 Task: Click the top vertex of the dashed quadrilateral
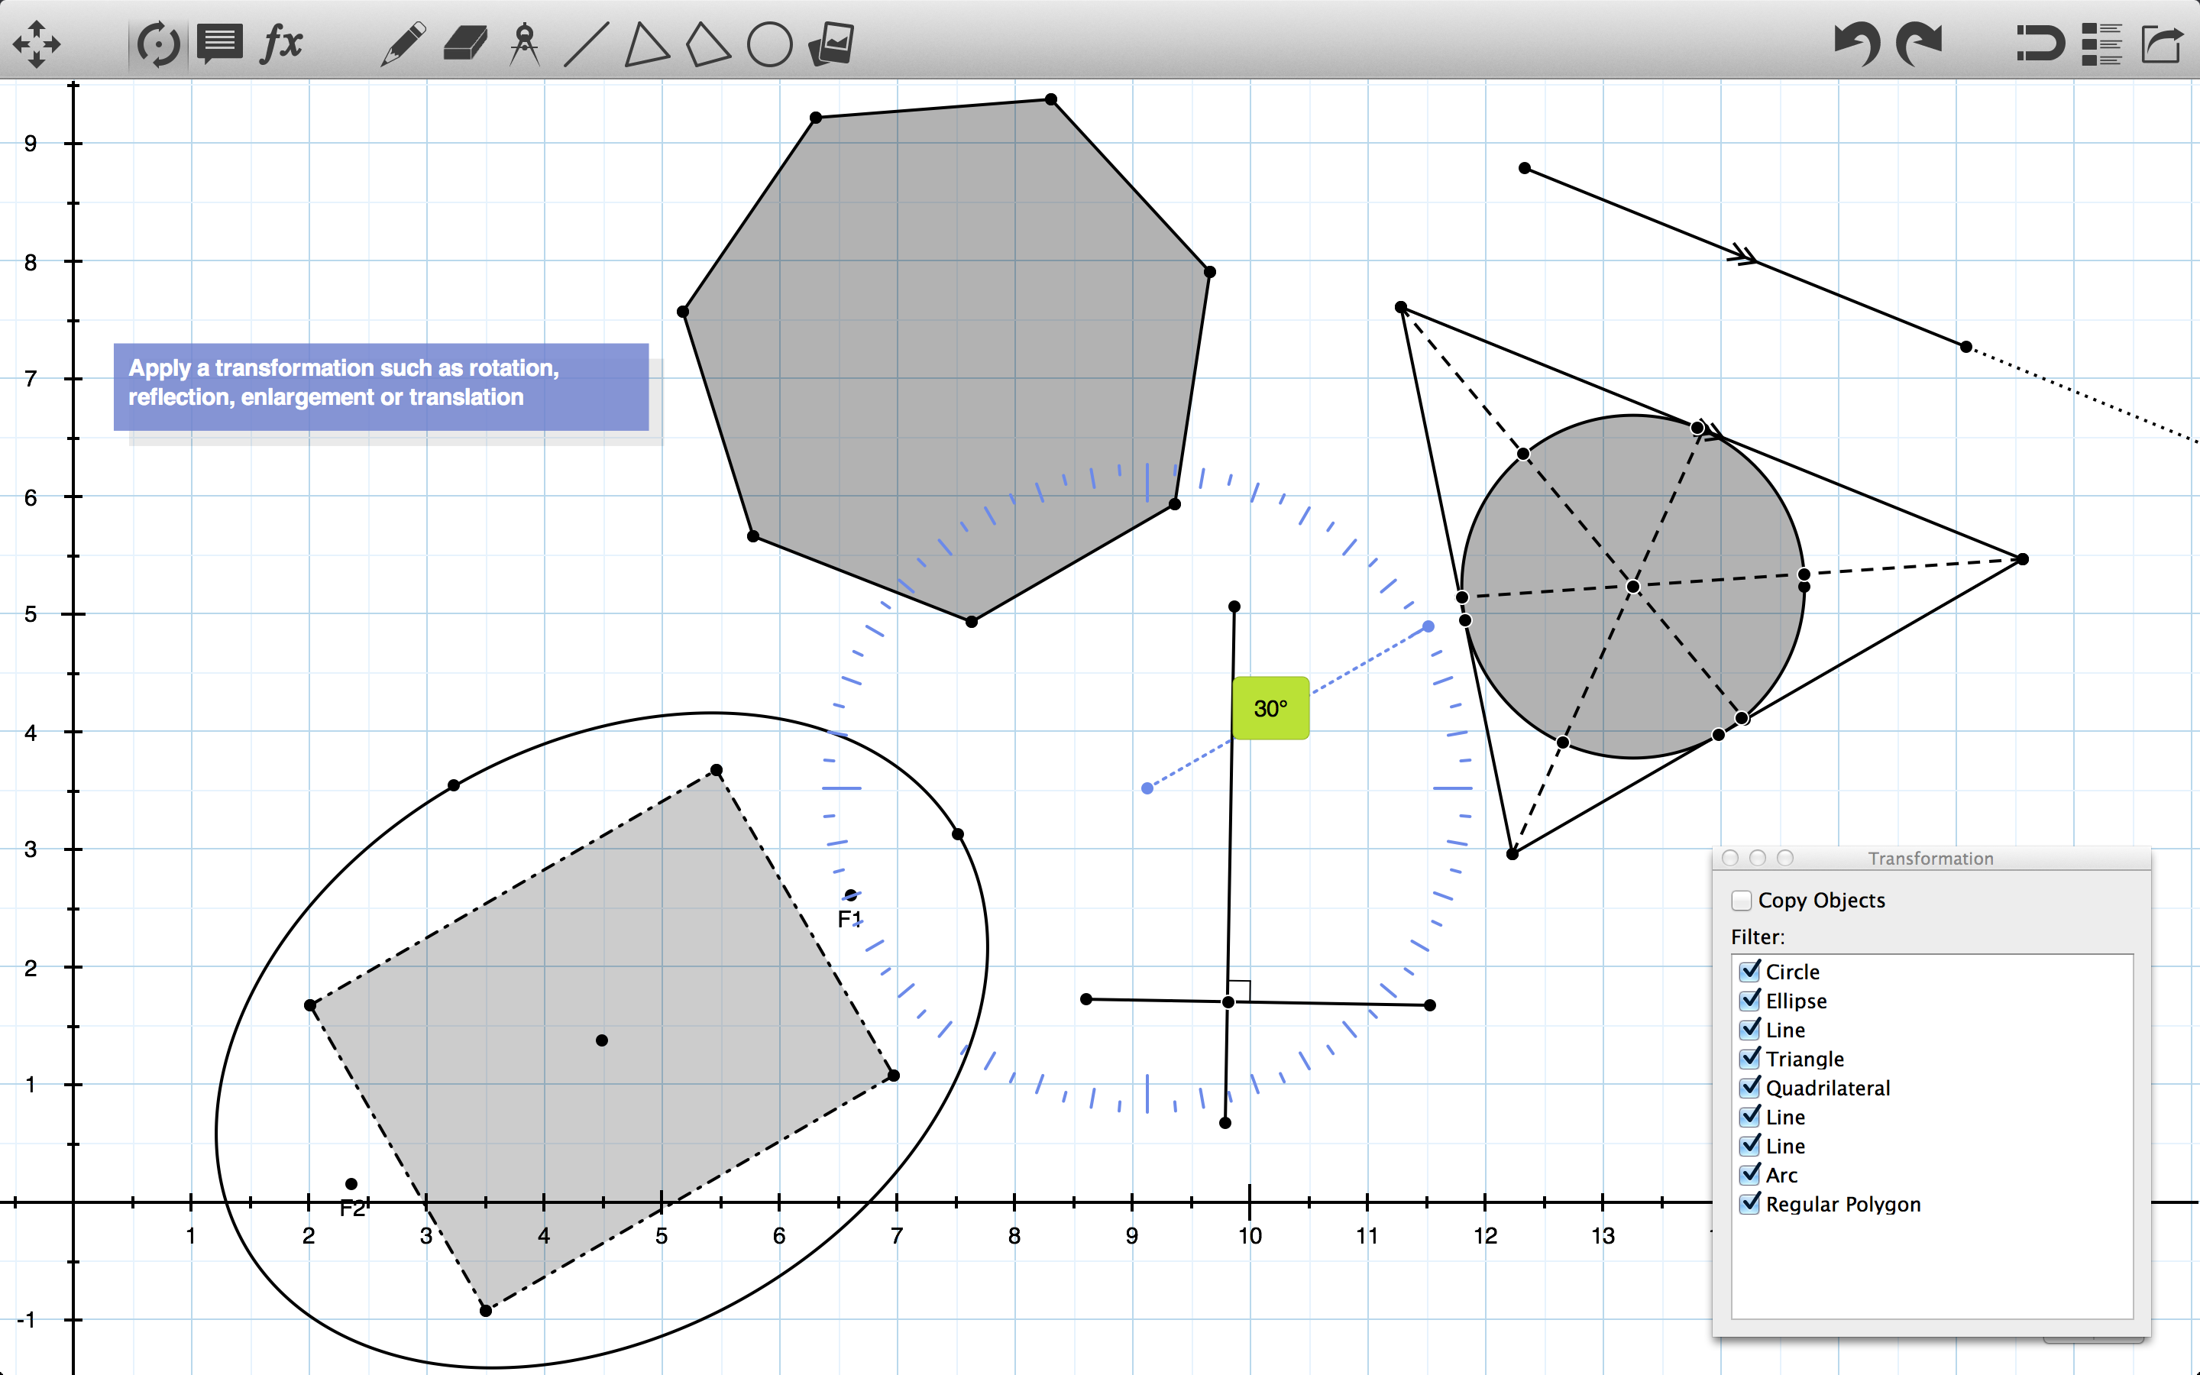point(717,770)
